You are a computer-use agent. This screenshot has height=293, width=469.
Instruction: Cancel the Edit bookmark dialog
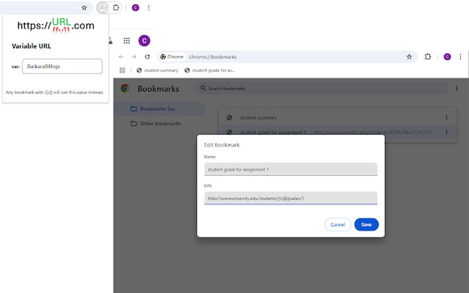pos(338,225)
